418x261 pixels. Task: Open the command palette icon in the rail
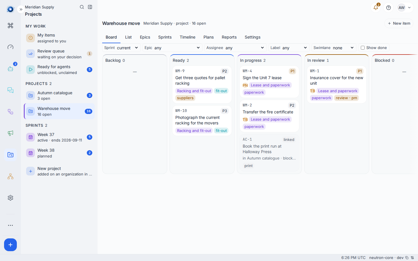[10, 26]
